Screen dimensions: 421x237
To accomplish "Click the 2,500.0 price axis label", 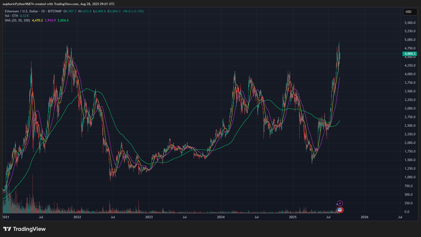I will [x=410, y=126].
